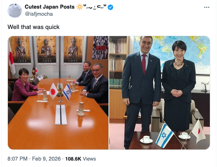Click the Feb 9, 2026 date
217x167 pixels.
[46, 159]
